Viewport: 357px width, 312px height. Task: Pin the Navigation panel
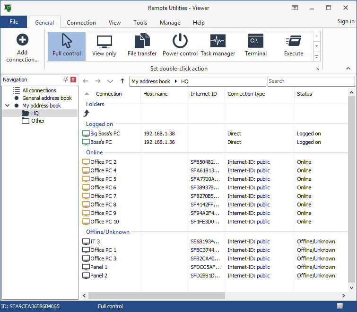pos(66,80)
